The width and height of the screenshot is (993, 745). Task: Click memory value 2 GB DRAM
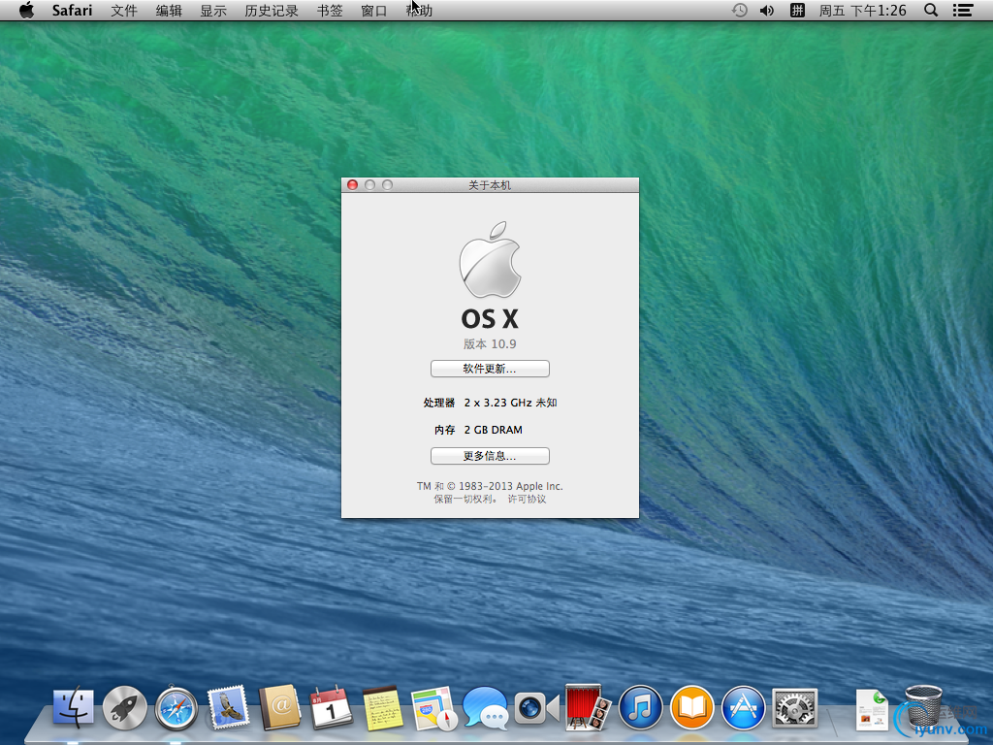pyautogui.click(x=494, y=430)
